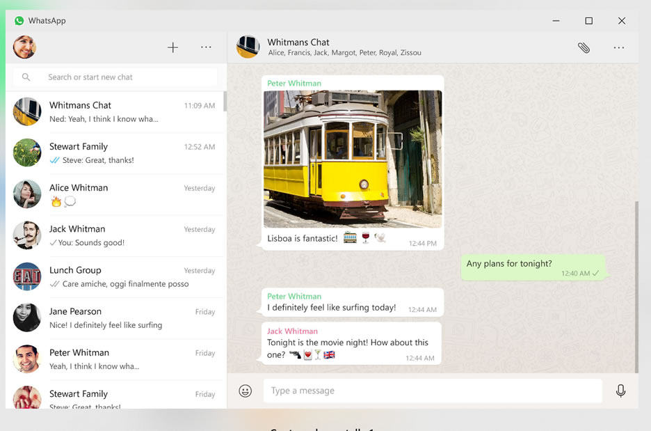
Task: Open the chat list options menu
Action: click(206, 47)
